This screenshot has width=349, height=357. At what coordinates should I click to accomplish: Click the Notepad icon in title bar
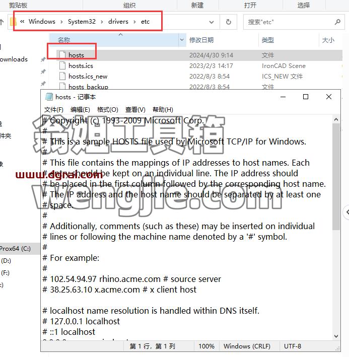coord(49,97)
